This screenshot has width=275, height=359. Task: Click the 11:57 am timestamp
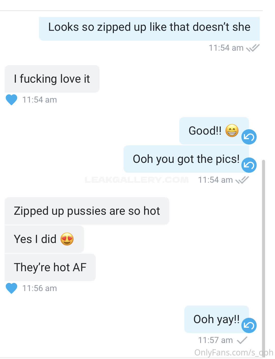[x=215, y=340]
